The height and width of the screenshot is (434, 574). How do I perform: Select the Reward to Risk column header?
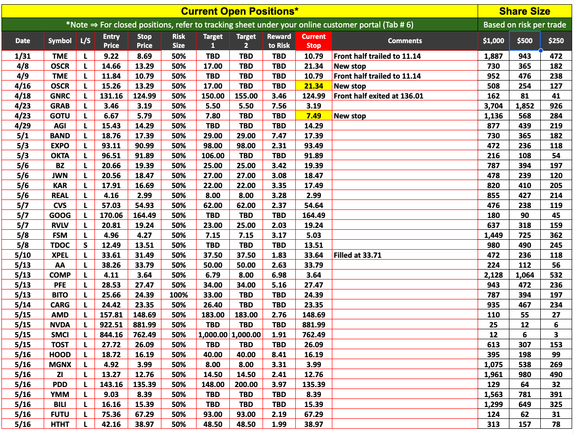(x=279, y=41)
